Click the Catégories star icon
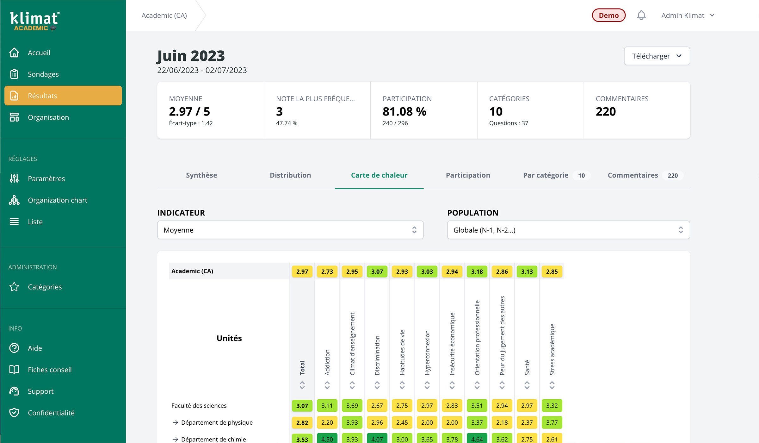 pos(14,287)
